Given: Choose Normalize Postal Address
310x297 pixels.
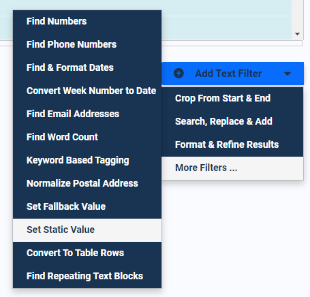Looking at the screenshot, I should click(x=87, y=183).
